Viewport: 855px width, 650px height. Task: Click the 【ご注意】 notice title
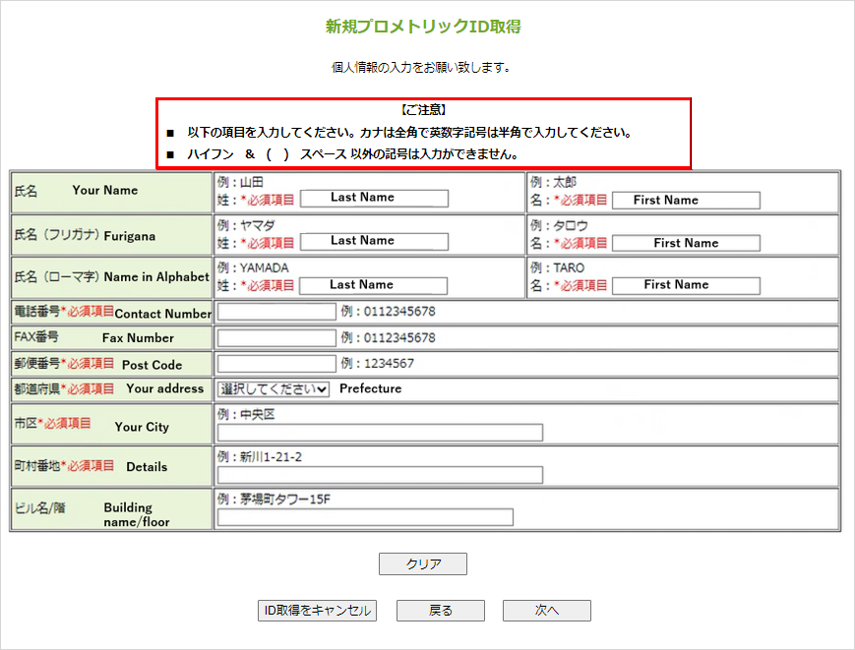pos(423,110)
